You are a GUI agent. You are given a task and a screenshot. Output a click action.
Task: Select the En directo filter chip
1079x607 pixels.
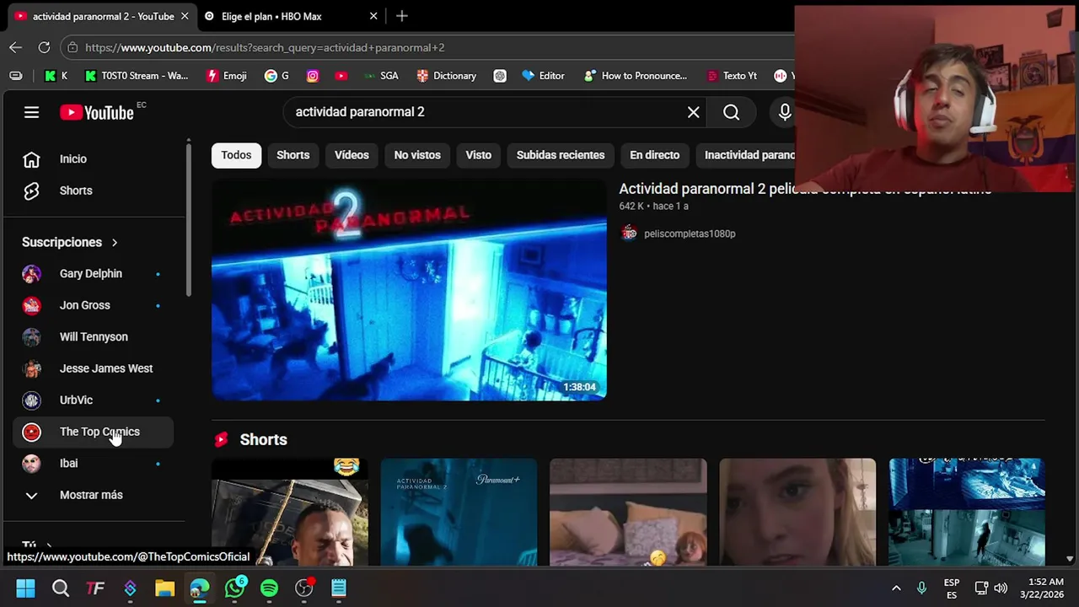[x=654, y=155]
